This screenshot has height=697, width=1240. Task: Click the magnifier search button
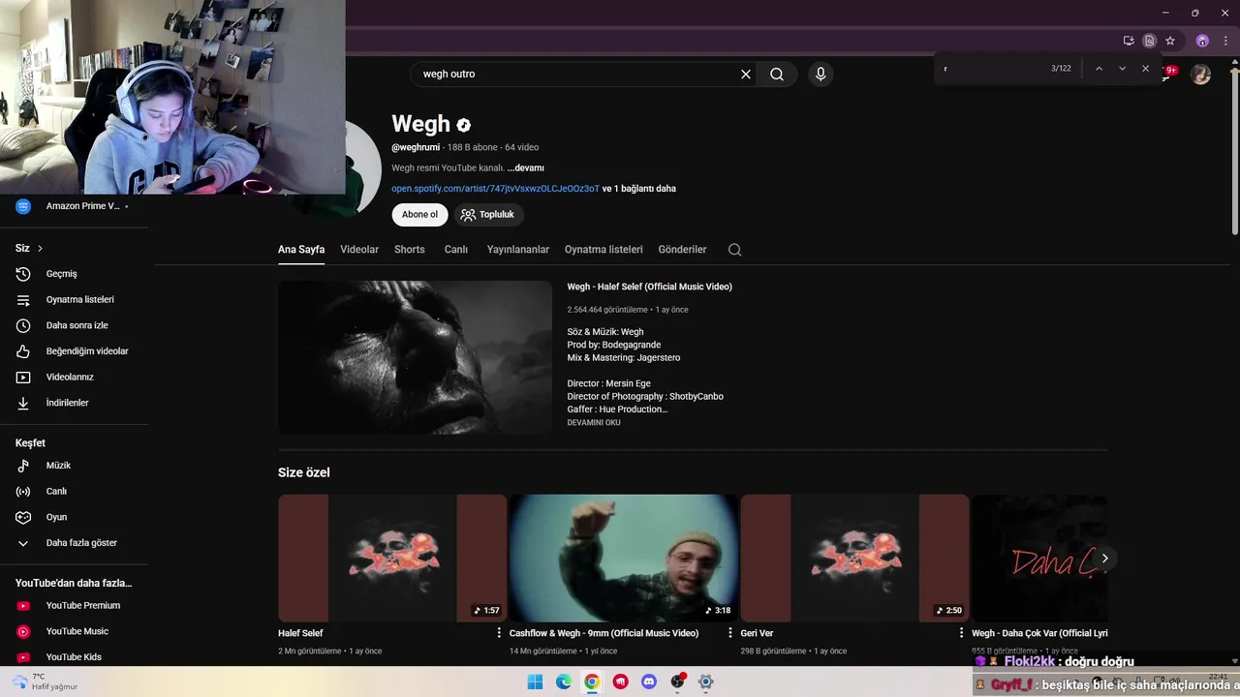(777, 74)
